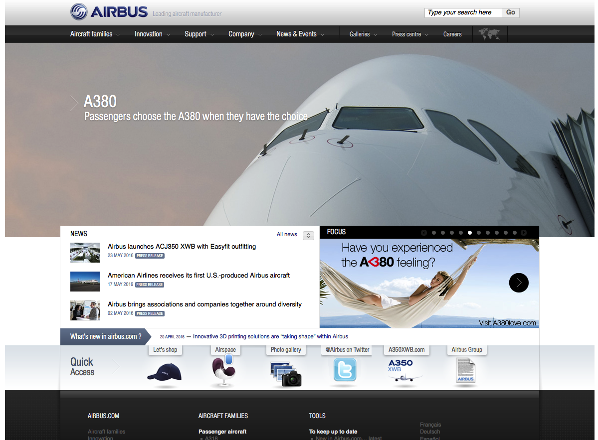Open the Let's shop cap icon

165,372
